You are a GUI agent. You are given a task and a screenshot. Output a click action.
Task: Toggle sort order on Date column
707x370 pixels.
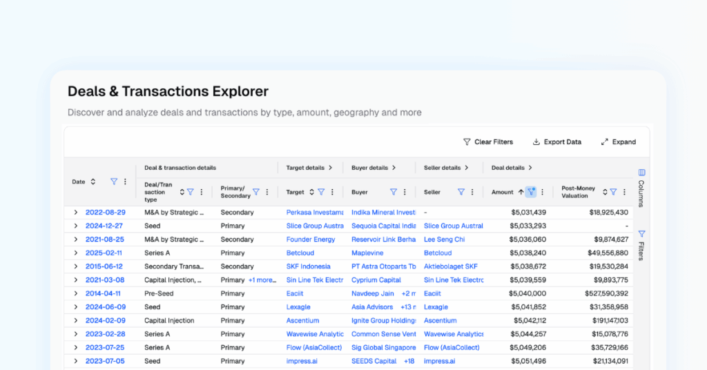tap(93, 182)
